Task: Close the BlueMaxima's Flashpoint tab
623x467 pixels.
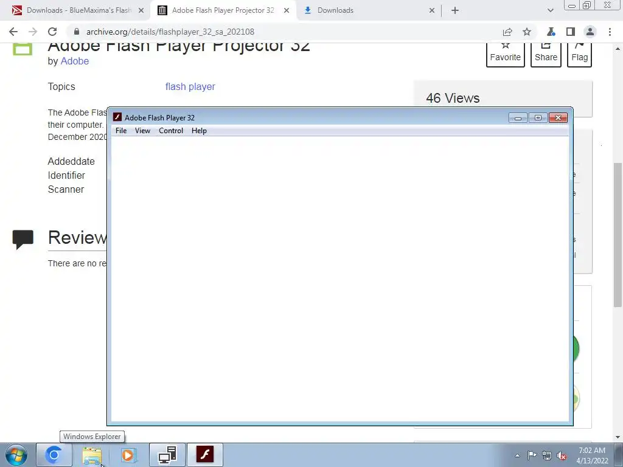Action: 141,11
